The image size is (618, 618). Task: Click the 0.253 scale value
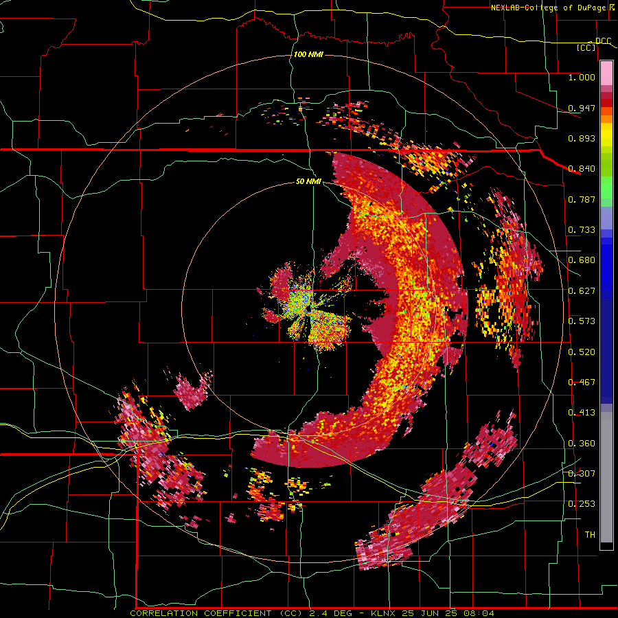[582, 504]
